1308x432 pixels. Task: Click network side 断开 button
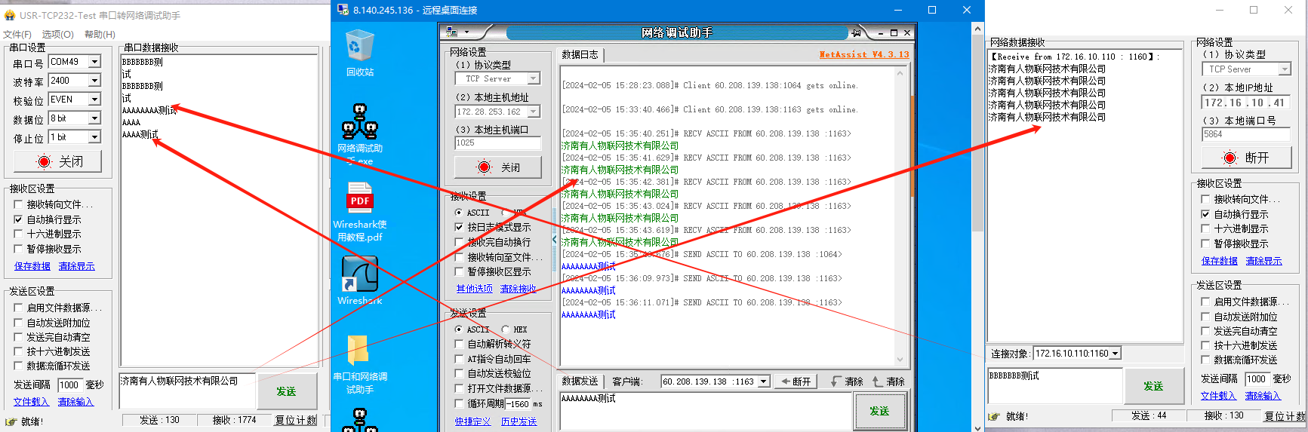[1246, 158]
